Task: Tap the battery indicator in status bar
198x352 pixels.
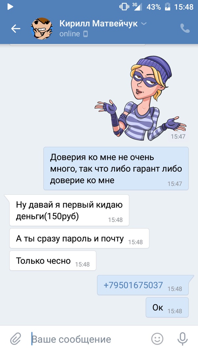Action: click(167, 7)
